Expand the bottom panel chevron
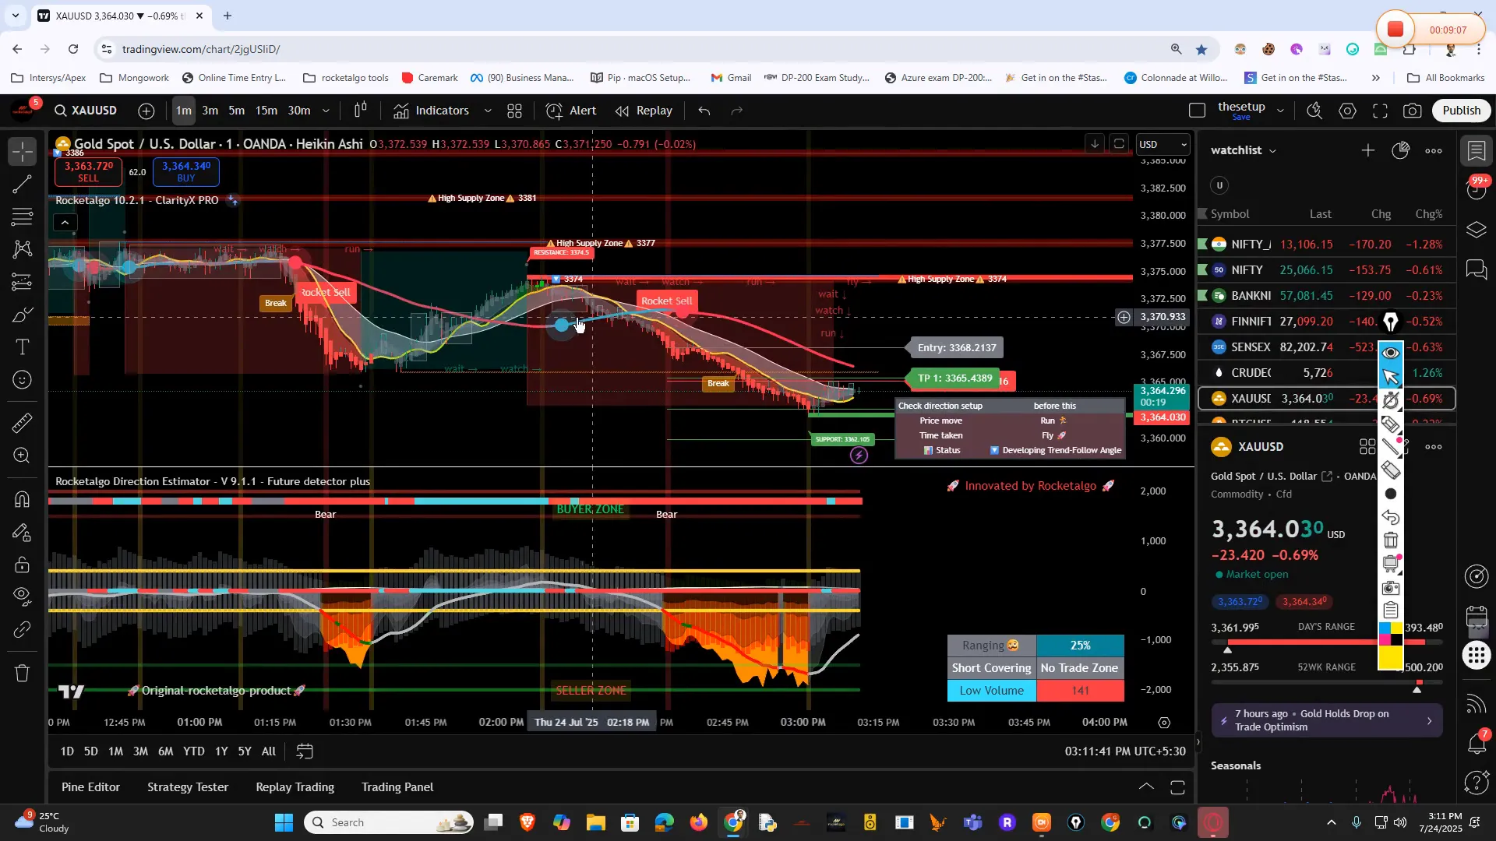The width and height of the screenshot is (1496, 841). click(1146, 787)
